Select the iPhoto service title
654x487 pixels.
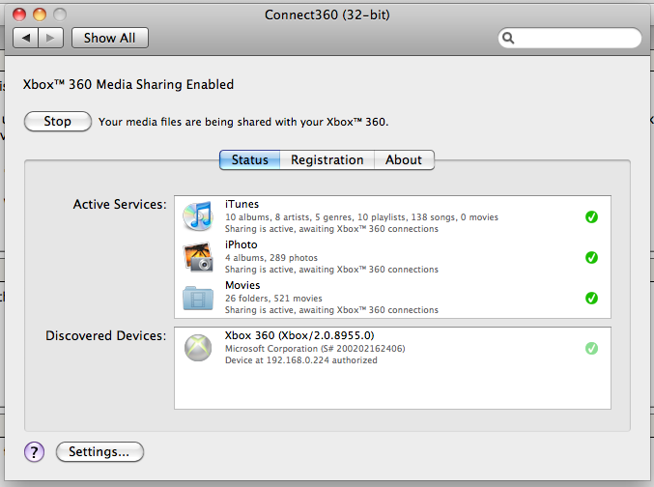[242, 244]
